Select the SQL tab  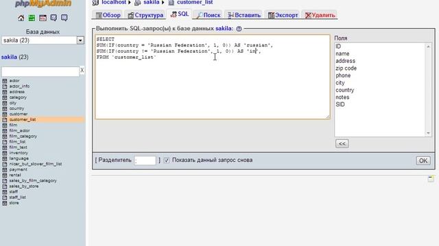coord(180,14)
